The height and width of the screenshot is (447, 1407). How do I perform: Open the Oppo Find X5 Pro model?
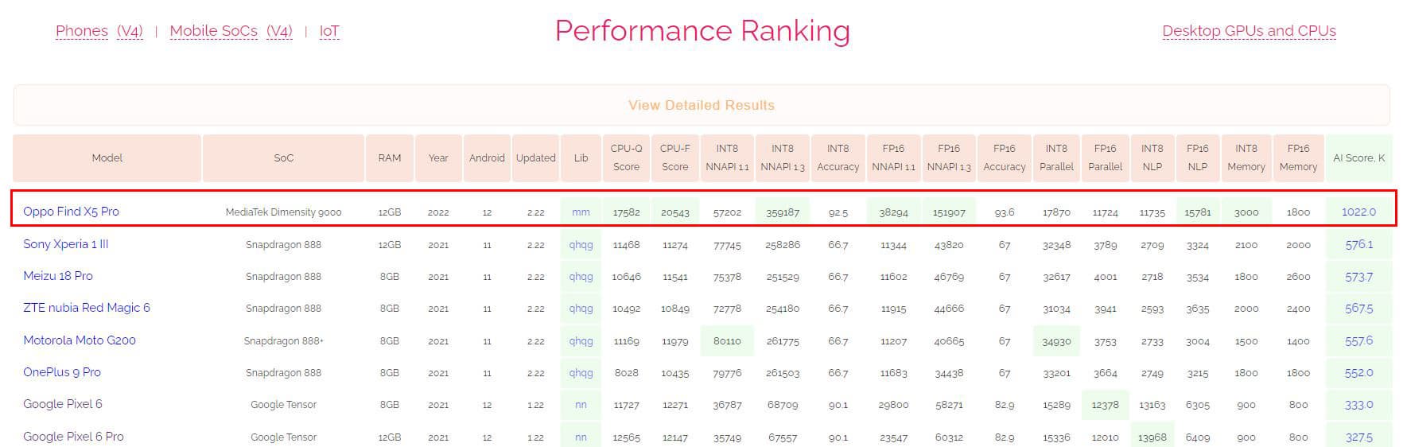click(71, 212)
